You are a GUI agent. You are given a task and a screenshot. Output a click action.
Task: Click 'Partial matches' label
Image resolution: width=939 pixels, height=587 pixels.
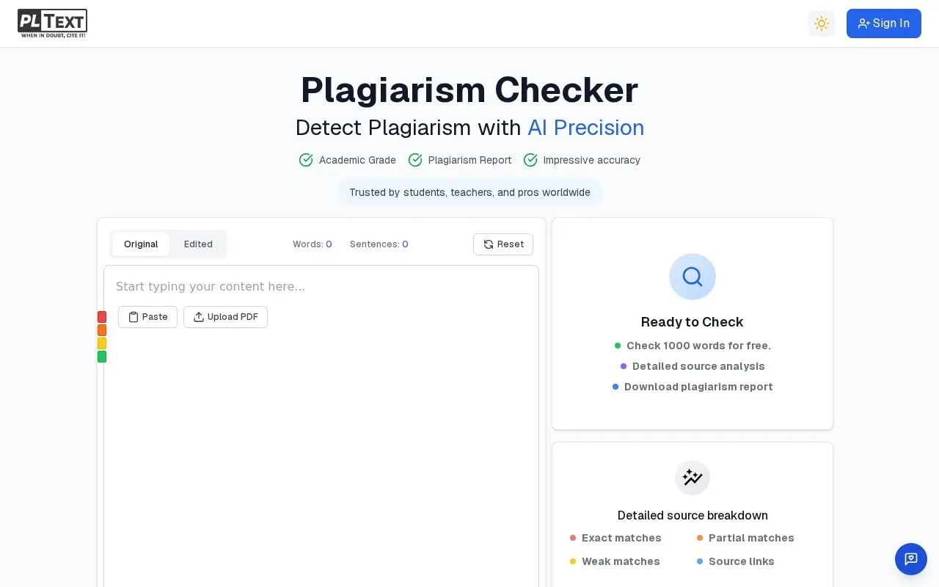[x=751, y=538]
